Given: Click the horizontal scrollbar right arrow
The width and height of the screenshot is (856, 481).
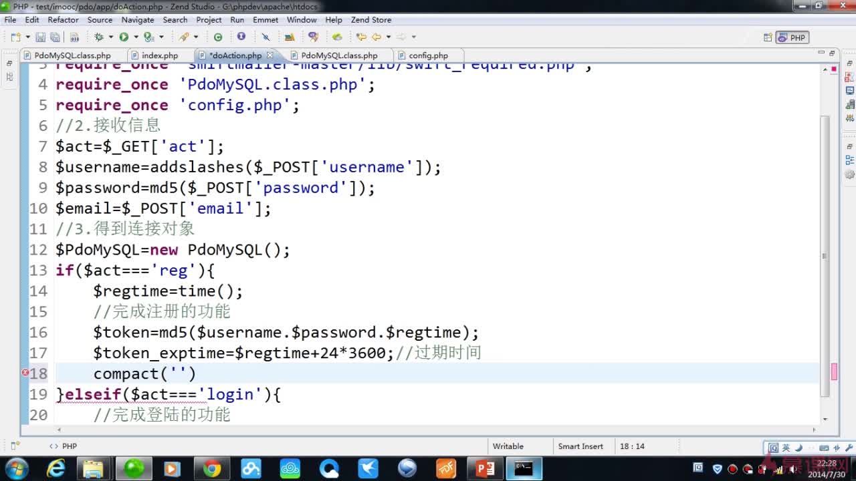Looking at the screenshot, I should tap(814, 430).
